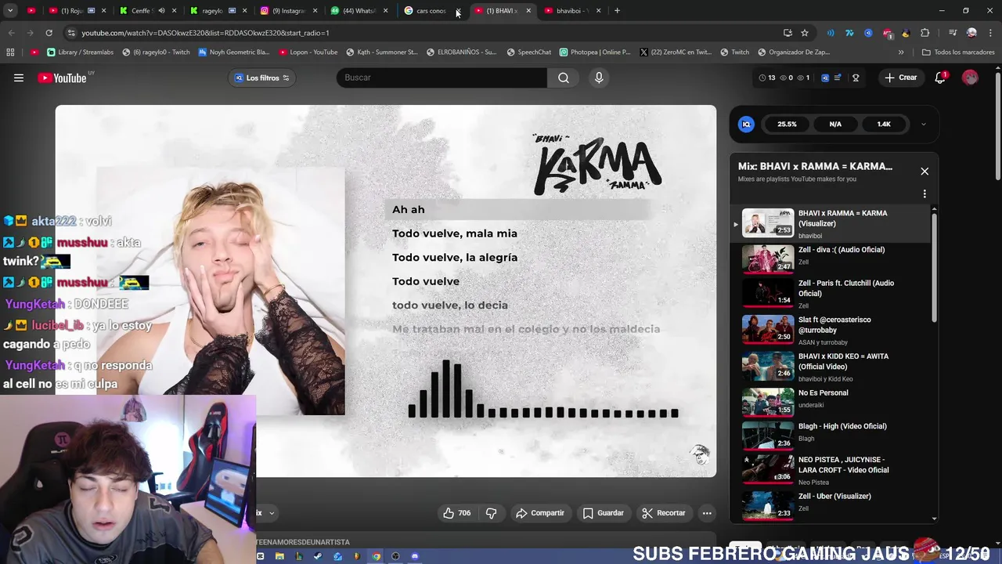
Task: Play BHAVI x KIDD KEO = AWITA video
Action: (768, 365)
